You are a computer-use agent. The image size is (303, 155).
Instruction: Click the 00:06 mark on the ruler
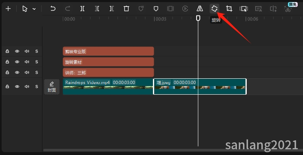click(253, 19)
